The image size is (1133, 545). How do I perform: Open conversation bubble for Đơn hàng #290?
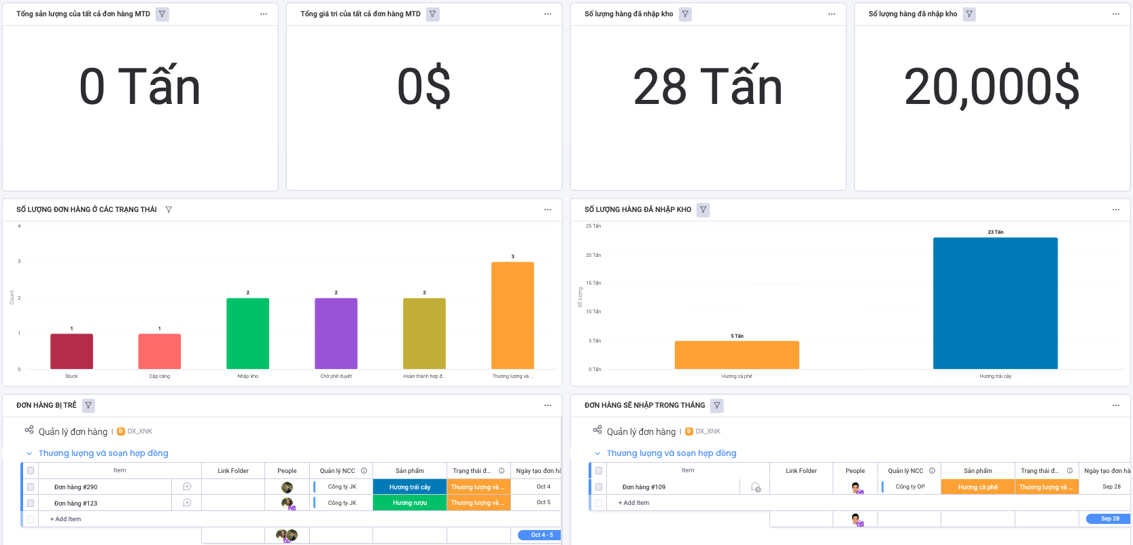coord(187,487)
